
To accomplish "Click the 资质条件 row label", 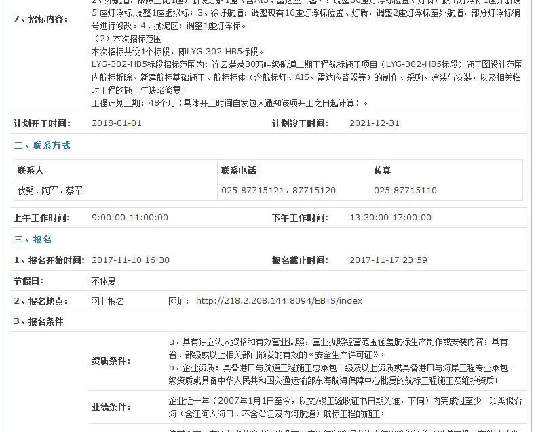I will 111,361.
